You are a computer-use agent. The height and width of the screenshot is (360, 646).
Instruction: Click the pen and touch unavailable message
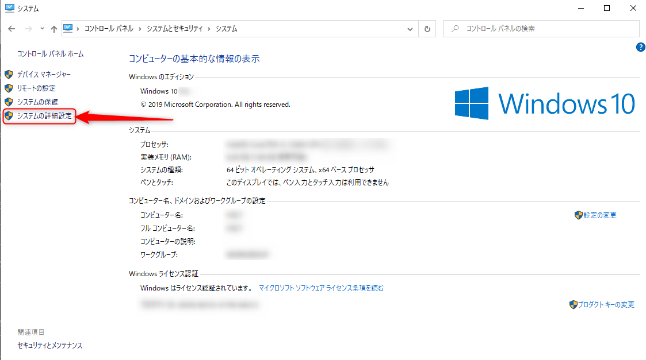(x=307, y=182)
